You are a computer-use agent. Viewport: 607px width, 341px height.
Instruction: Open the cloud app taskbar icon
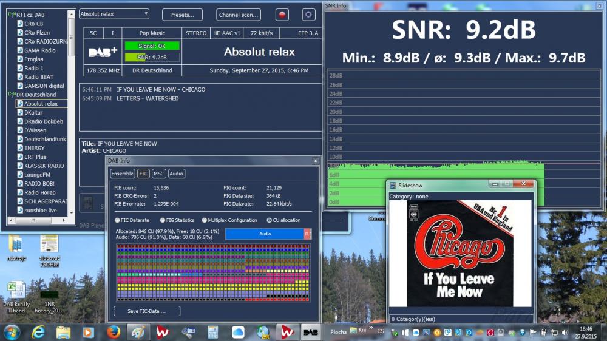(238, 332)
